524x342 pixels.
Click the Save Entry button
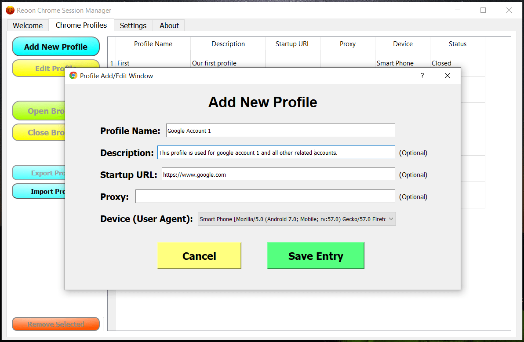click(x=316, y=256)
